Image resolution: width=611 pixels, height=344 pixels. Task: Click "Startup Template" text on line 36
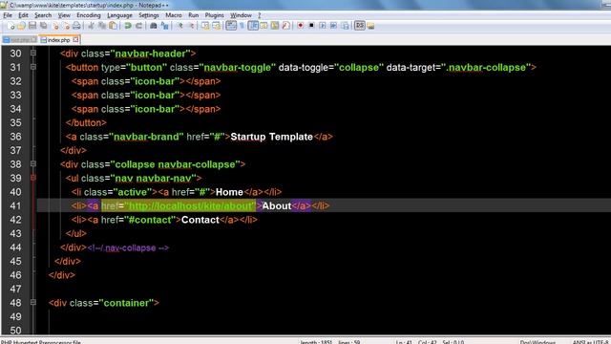tap(271, 137)
